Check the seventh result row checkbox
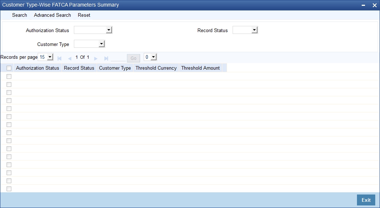Viewport: 380px width, 208px height. (9, 124)
